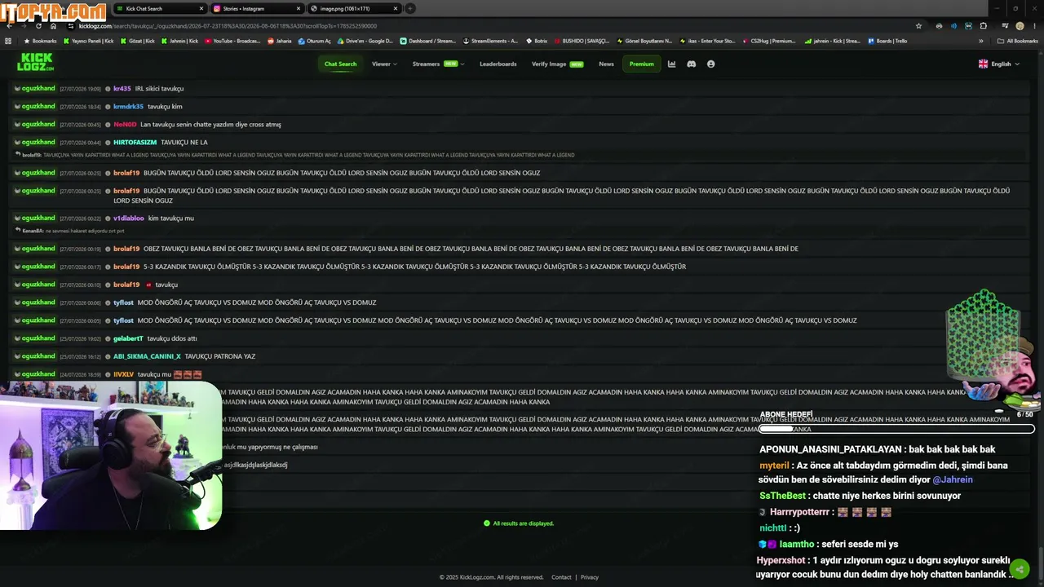The height and width of the screenshot is (587, 1044).
Task: Open username v1diabloo link
Action: pos(129,218)
